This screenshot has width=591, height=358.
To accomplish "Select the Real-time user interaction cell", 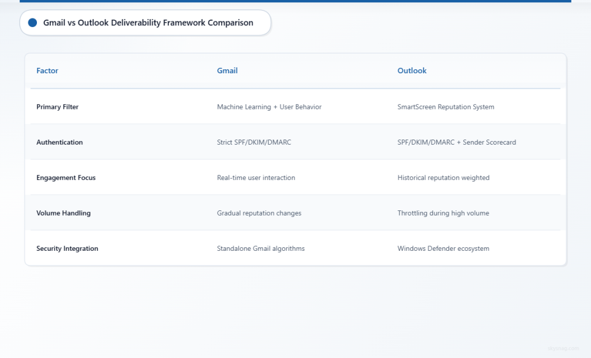I will pyautogui.click(x=256, y=178).
